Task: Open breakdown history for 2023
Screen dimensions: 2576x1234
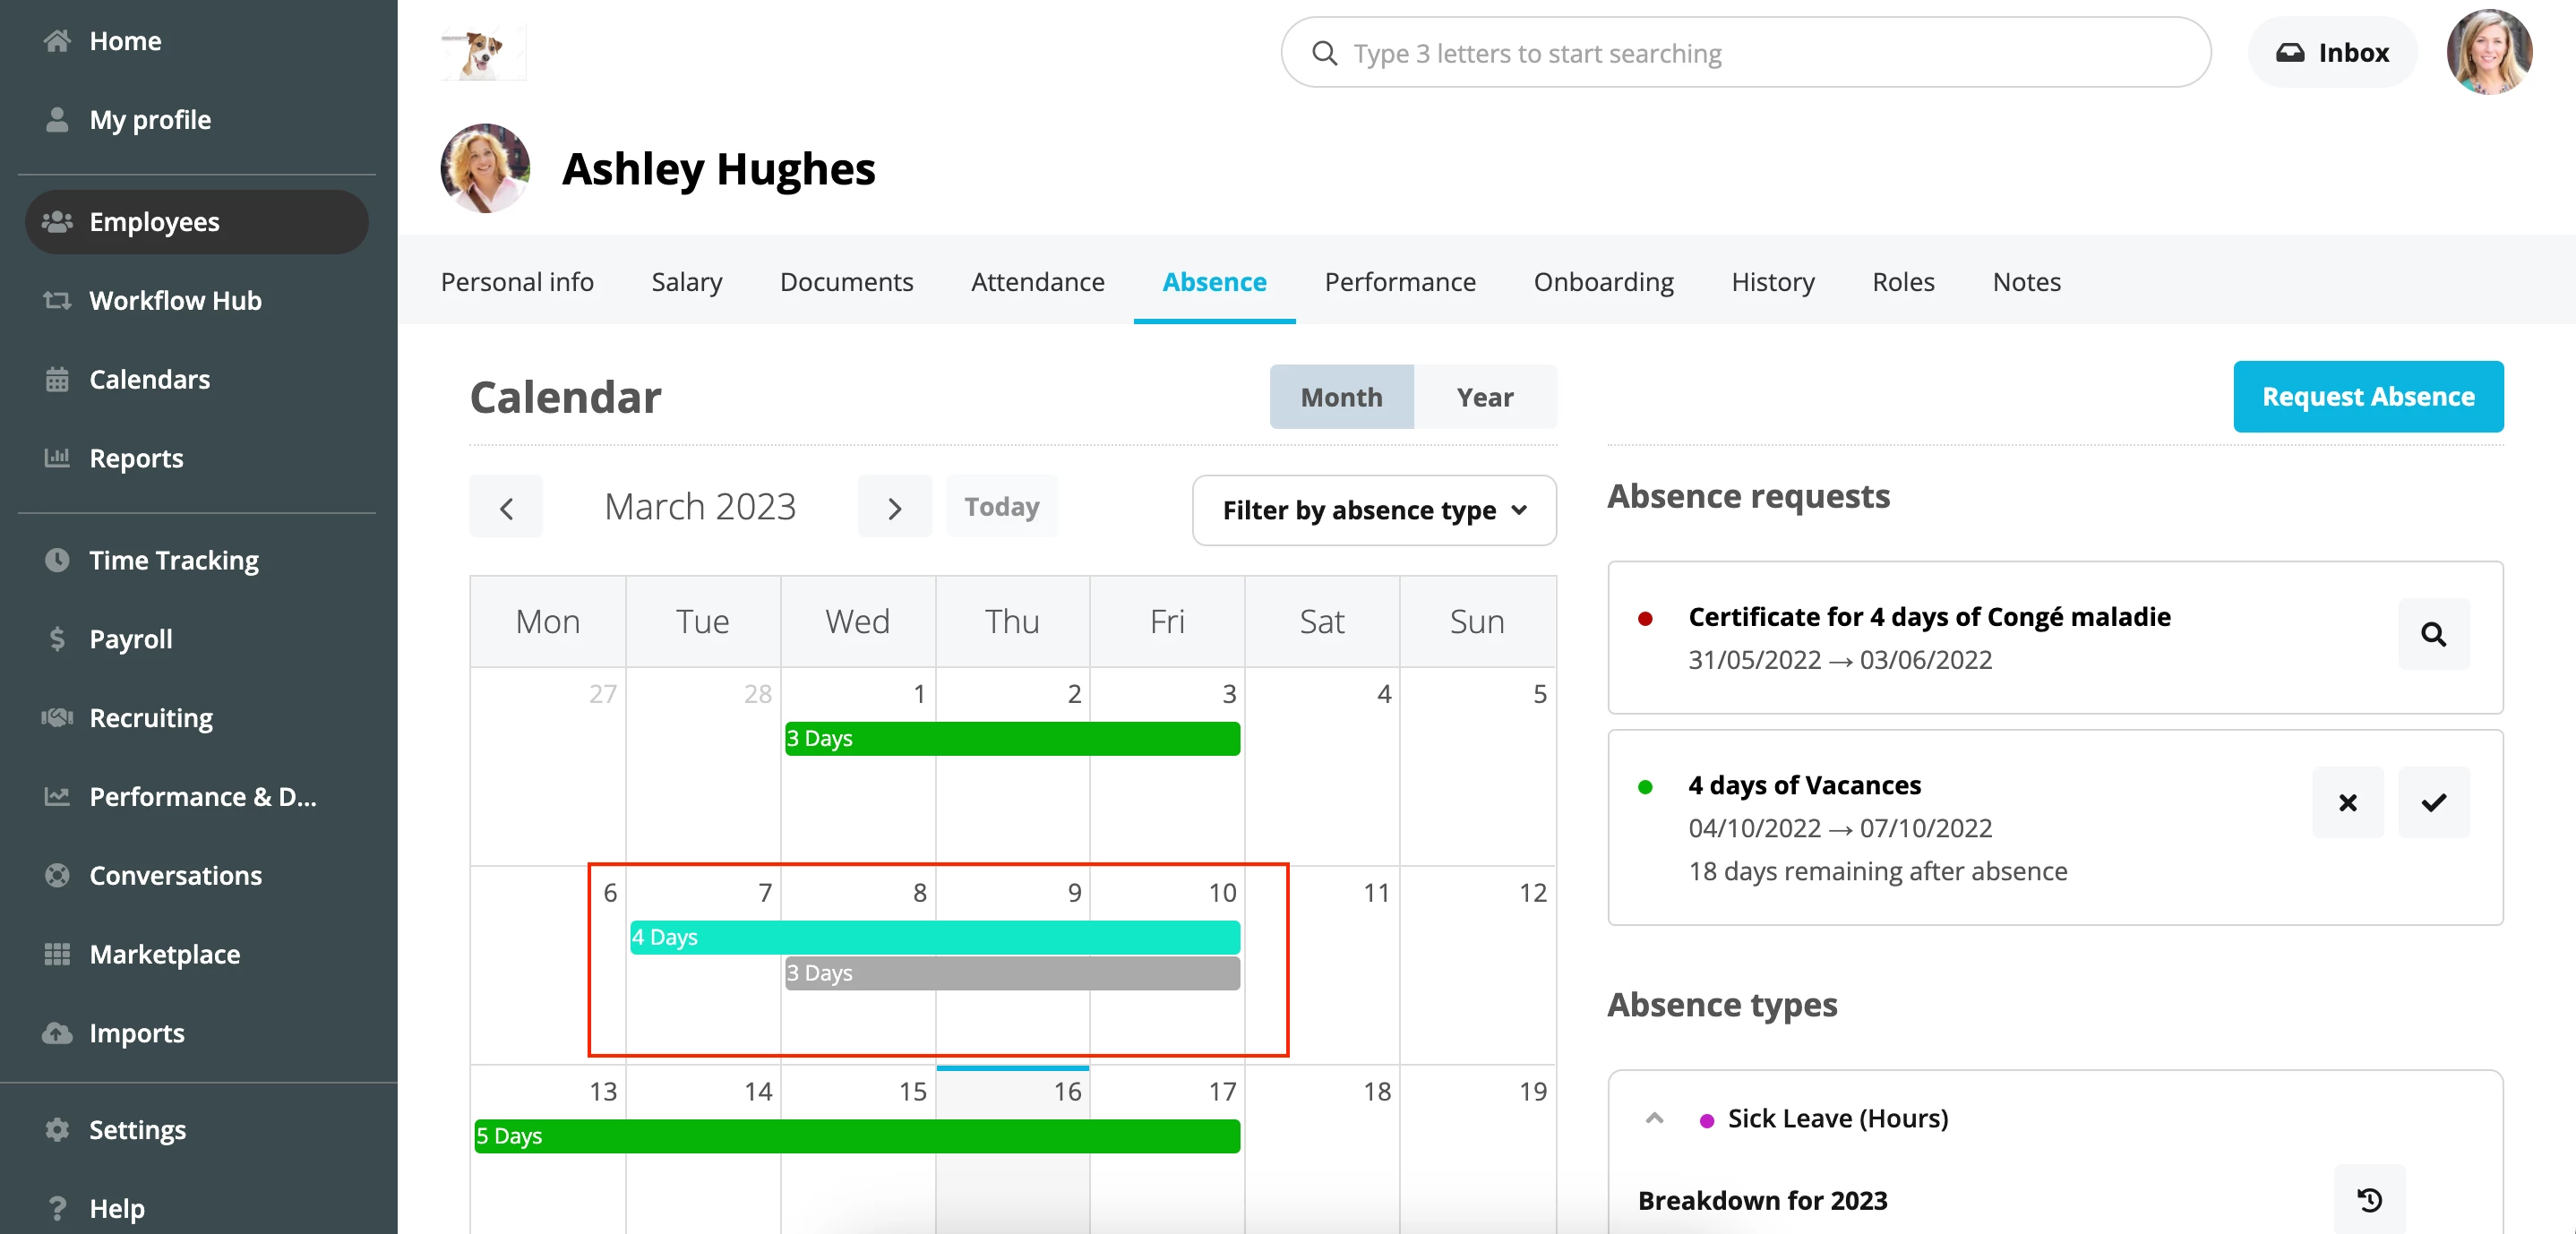Action: click(x=2369, y=1199)
